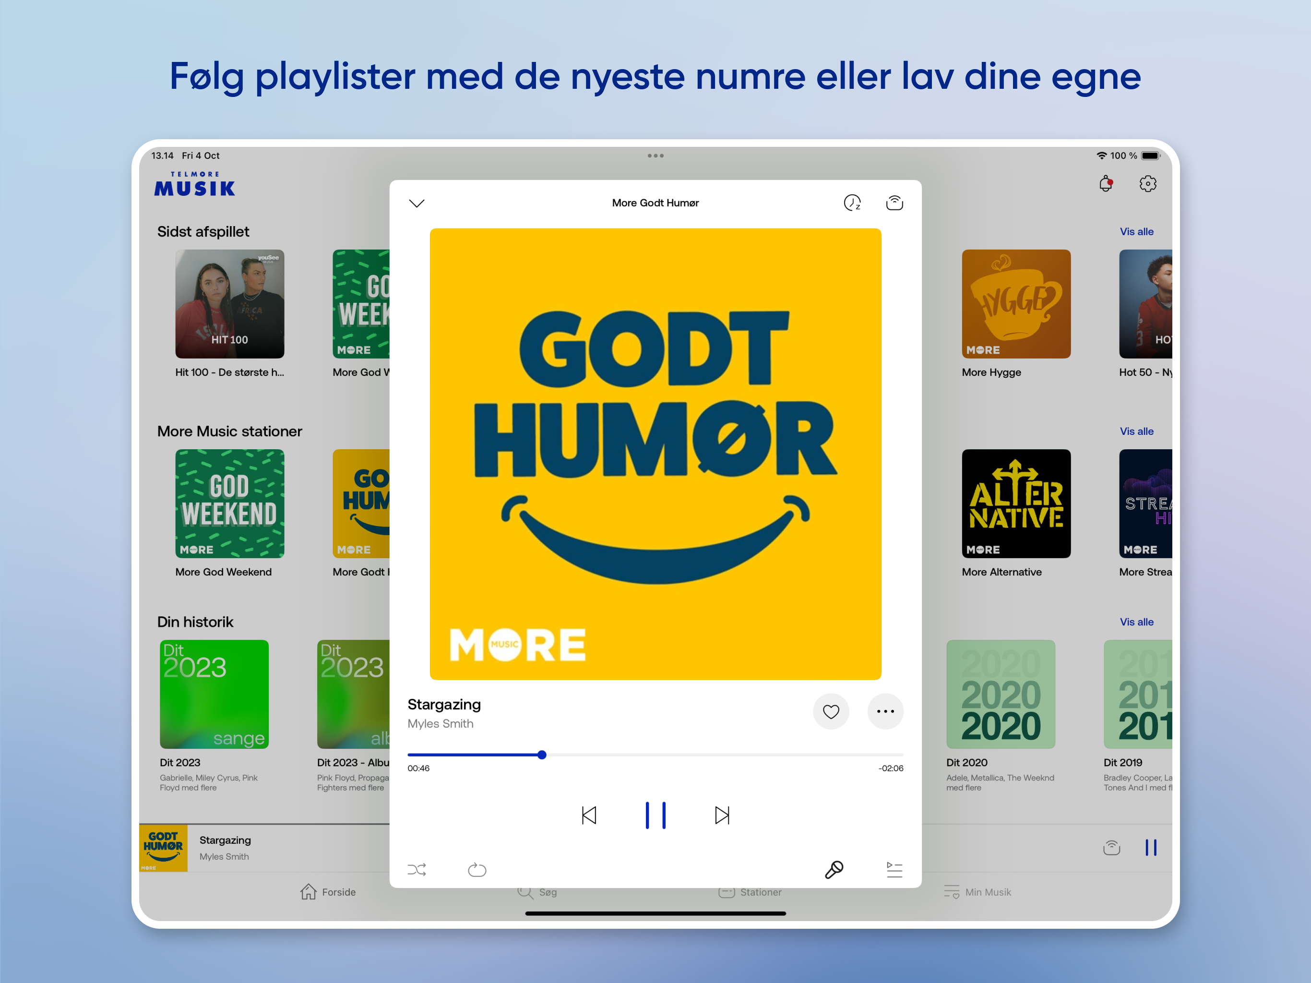1311x983 pixels.
Task: Open the Dit 2019 playlist cover
Action: pyautogui.click(x=1137, y=694)
